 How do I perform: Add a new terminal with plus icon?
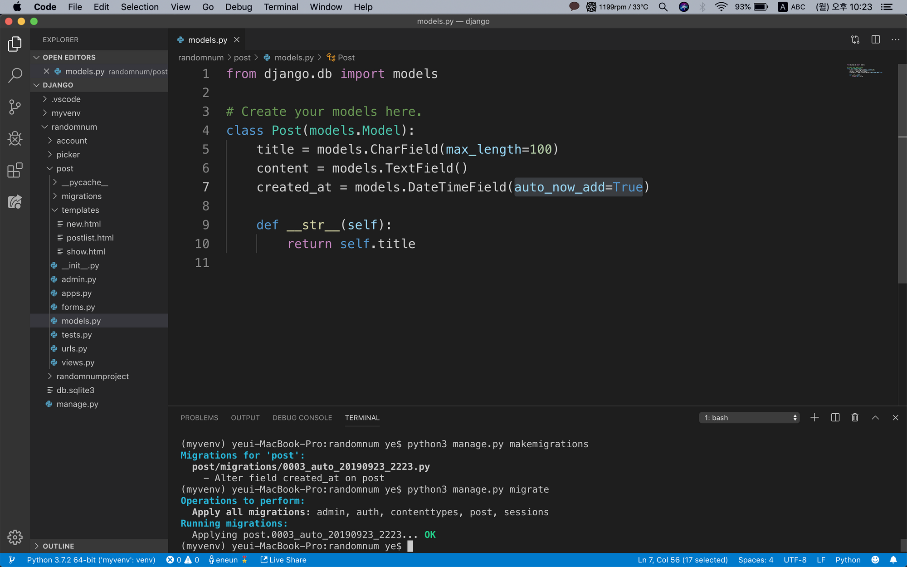click(814, 418)
